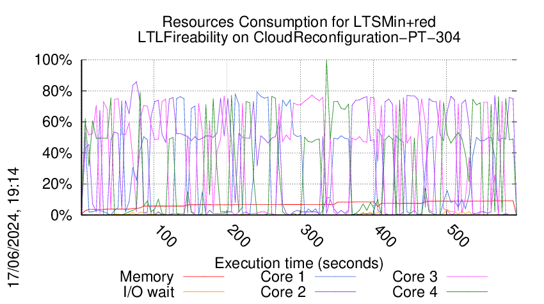
Task: Click the Core 4 legend label
Action: (x=415, y=292)
